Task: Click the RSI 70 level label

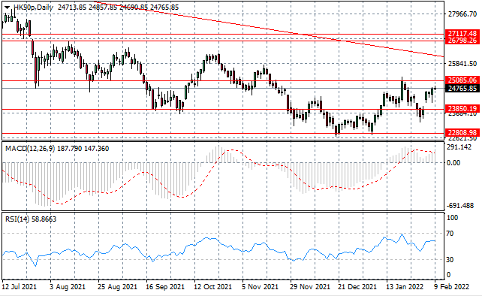Action: point(450,234)
